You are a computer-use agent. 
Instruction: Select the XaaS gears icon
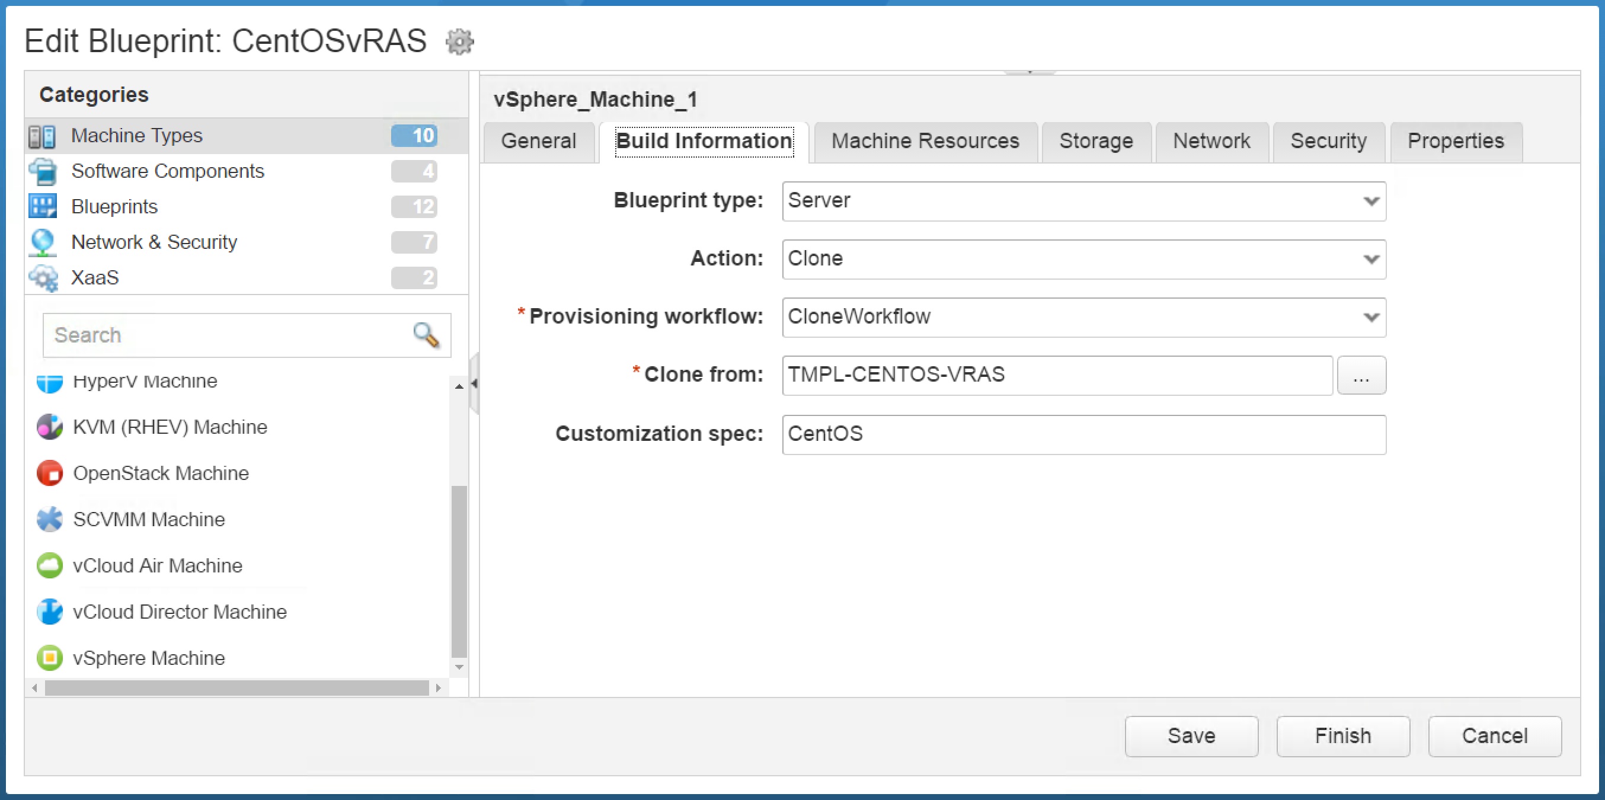point(44,278)
